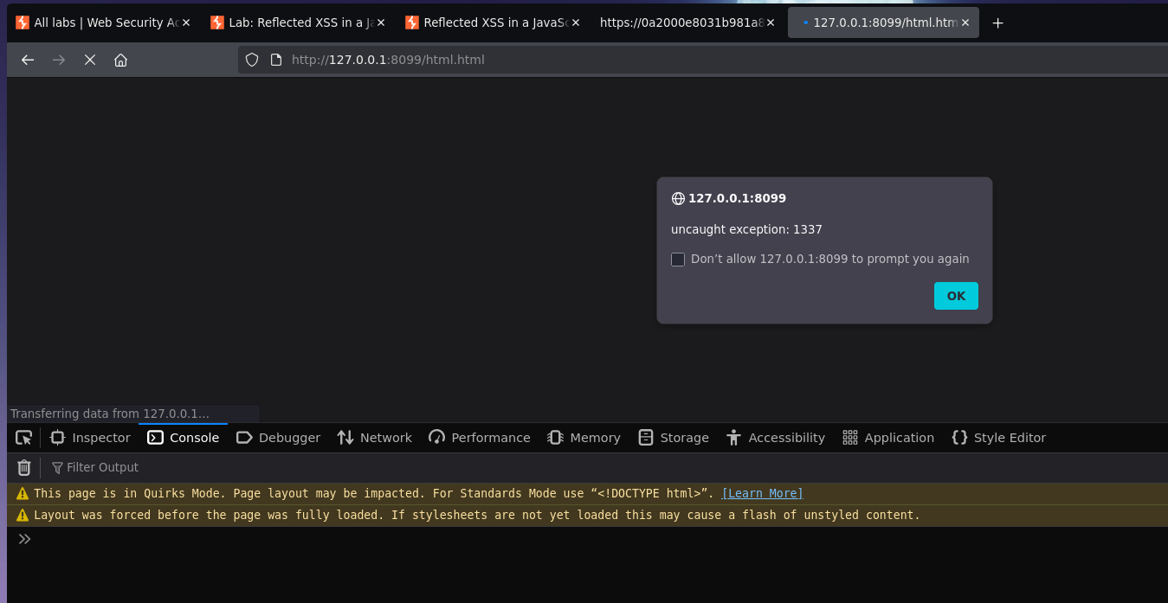Open the Memory panel
1168x603 pixels.
pyautogui.click(x=584, y=438)
